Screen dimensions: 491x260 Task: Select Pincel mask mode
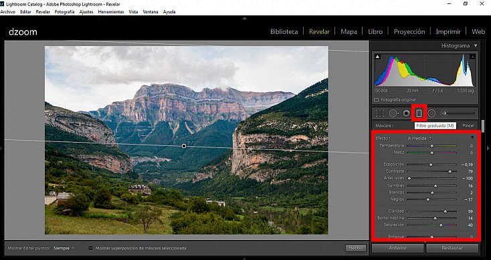[x=468, y=125]
